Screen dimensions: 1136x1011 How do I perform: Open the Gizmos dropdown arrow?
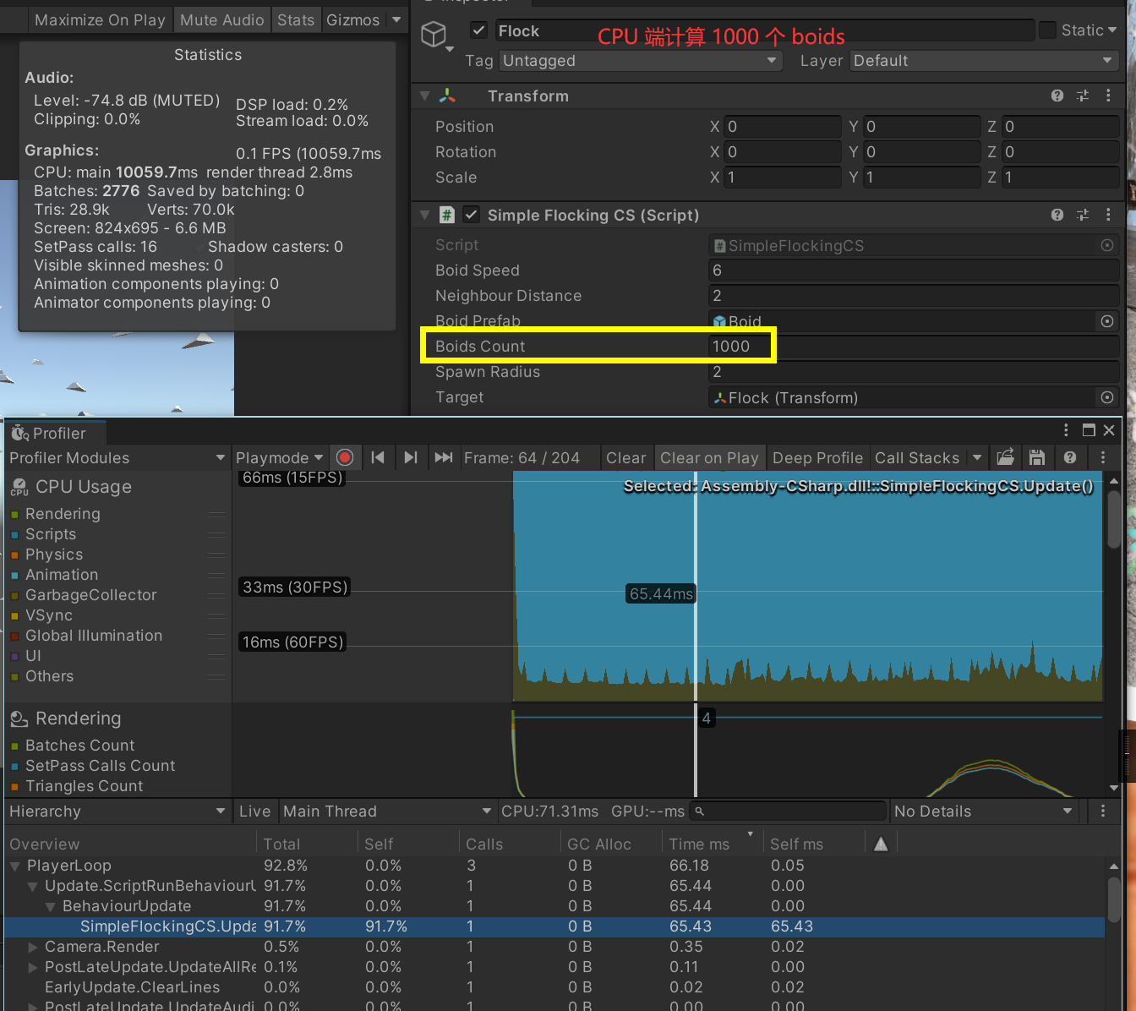point(396,19)
